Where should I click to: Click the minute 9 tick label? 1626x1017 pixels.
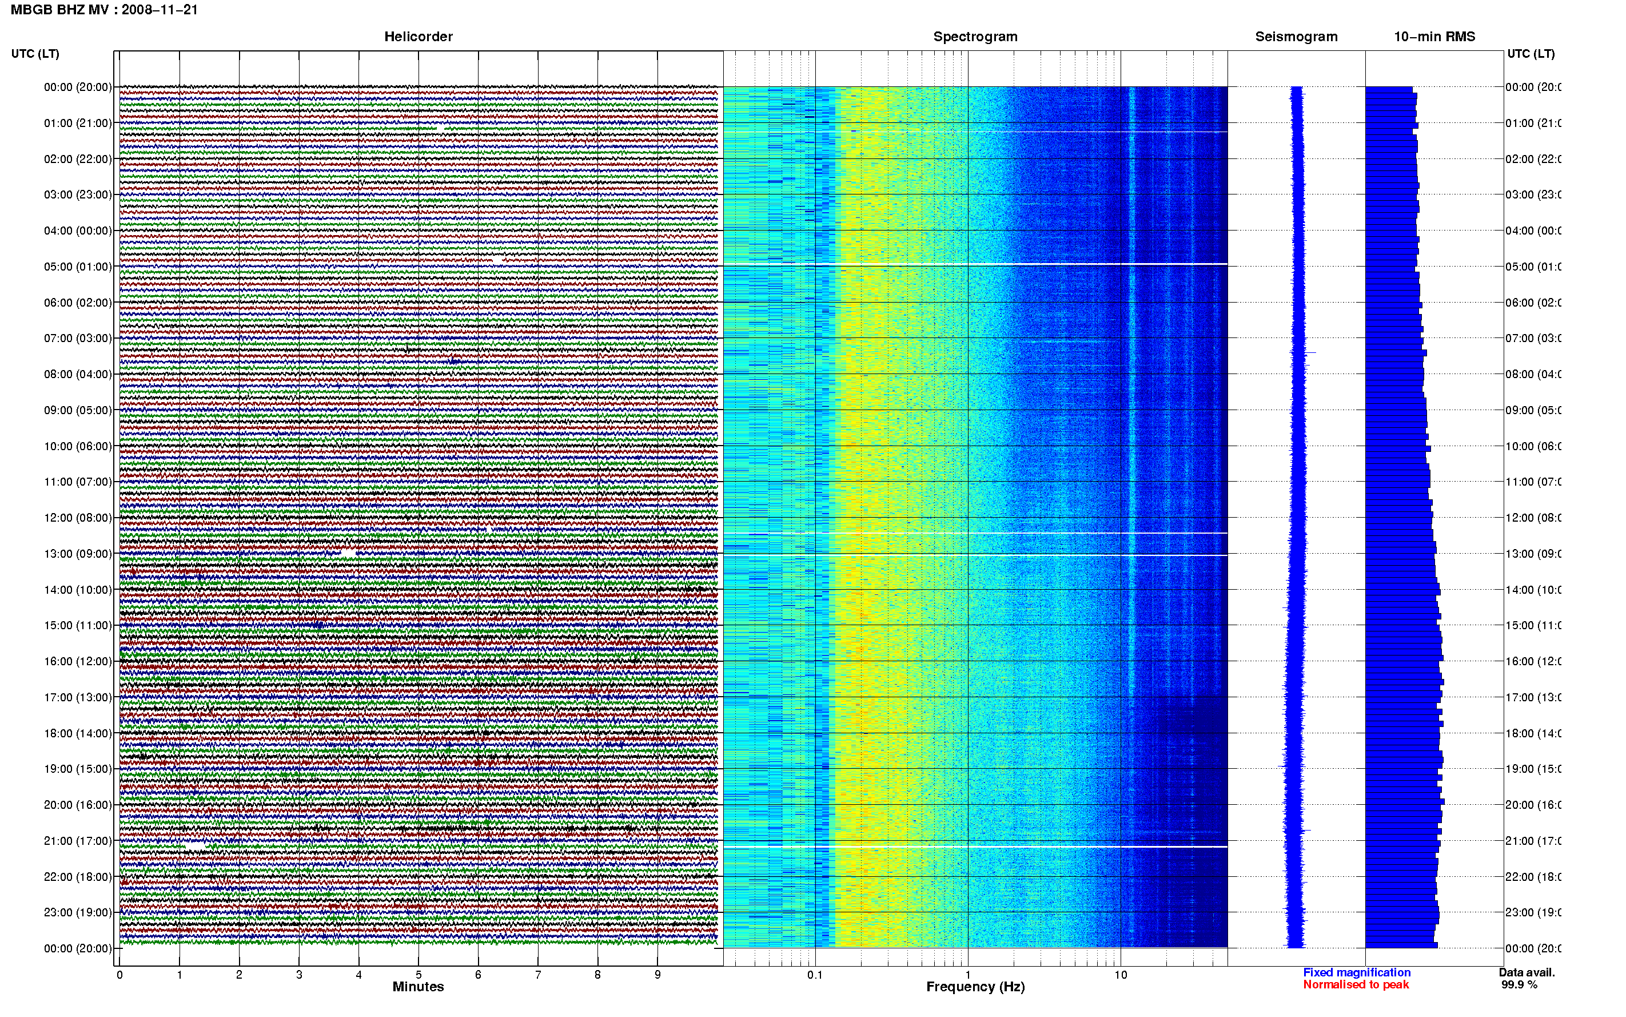coord(657,975)
